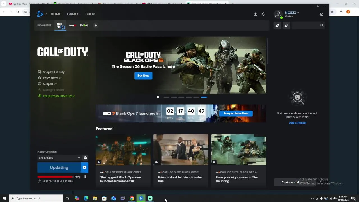Show hidden system tray icons

coord(312,198)
